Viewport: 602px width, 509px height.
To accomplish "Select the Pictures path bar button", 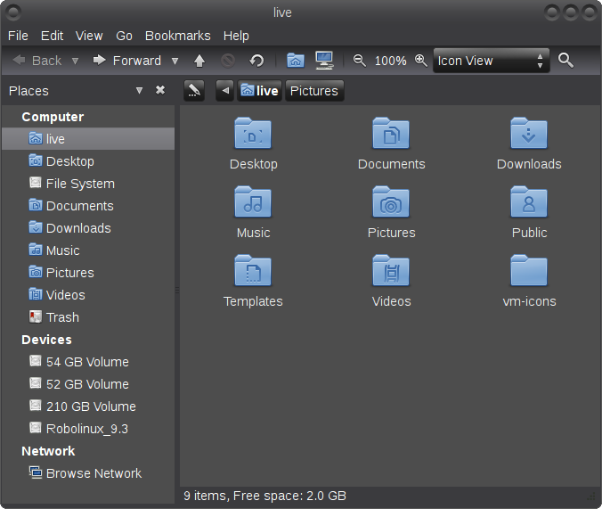I will [314, 91].
